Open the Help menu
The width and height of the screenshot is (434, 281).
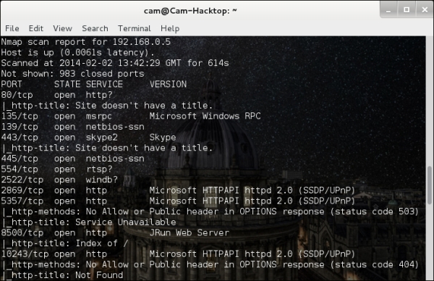coord(170,28)
